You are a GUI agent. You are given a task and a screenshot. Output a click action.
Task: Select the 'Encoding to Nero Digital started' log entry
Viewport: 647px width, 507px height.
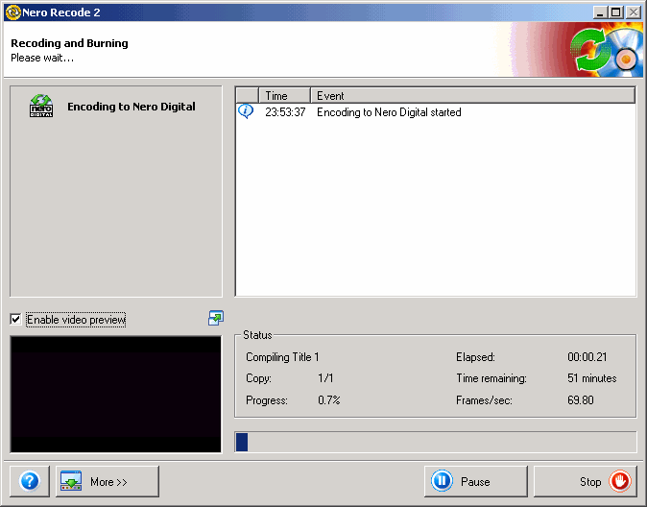(x=389, y=112)
